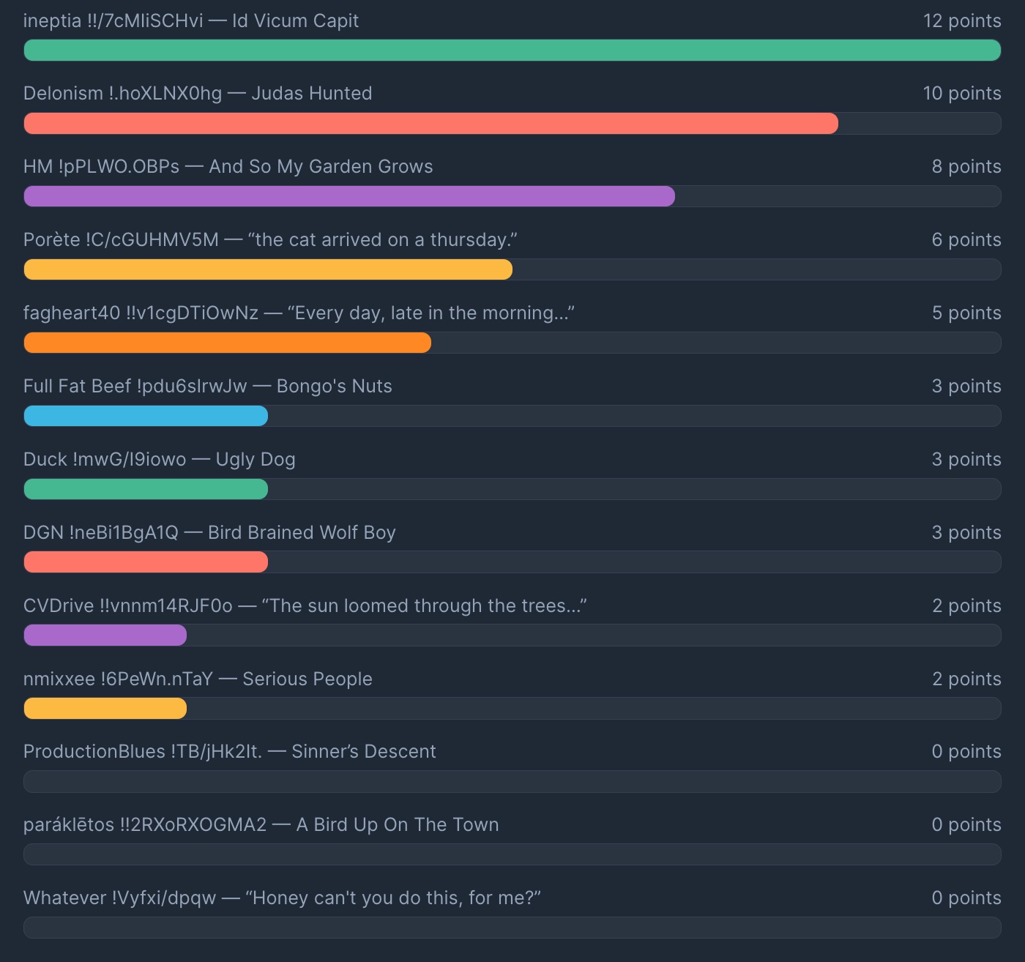Image resolution: width=1025 pixels, height=962 pixels.
Task: Select the "3 points" score for Bird Brained Wolf Boy
Action: [x=966, y=533]
